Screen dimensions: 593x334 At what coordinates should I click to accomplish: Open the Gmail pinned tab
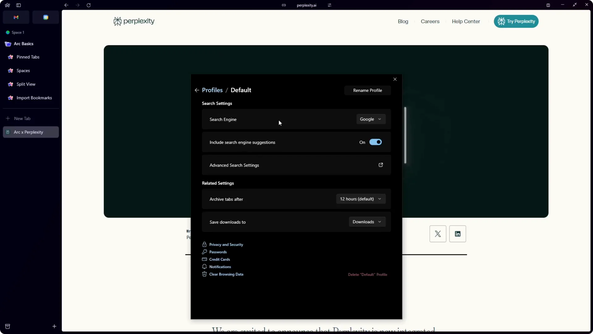click(x=16, y=17)
